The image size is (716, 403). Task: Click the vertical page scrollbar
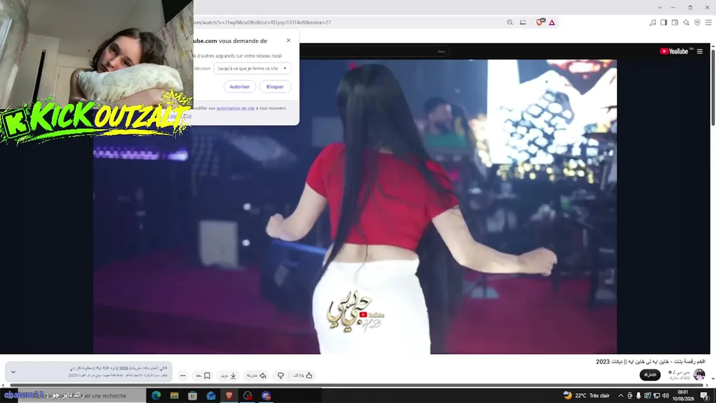pyautogui.click(x=713, y=87)
